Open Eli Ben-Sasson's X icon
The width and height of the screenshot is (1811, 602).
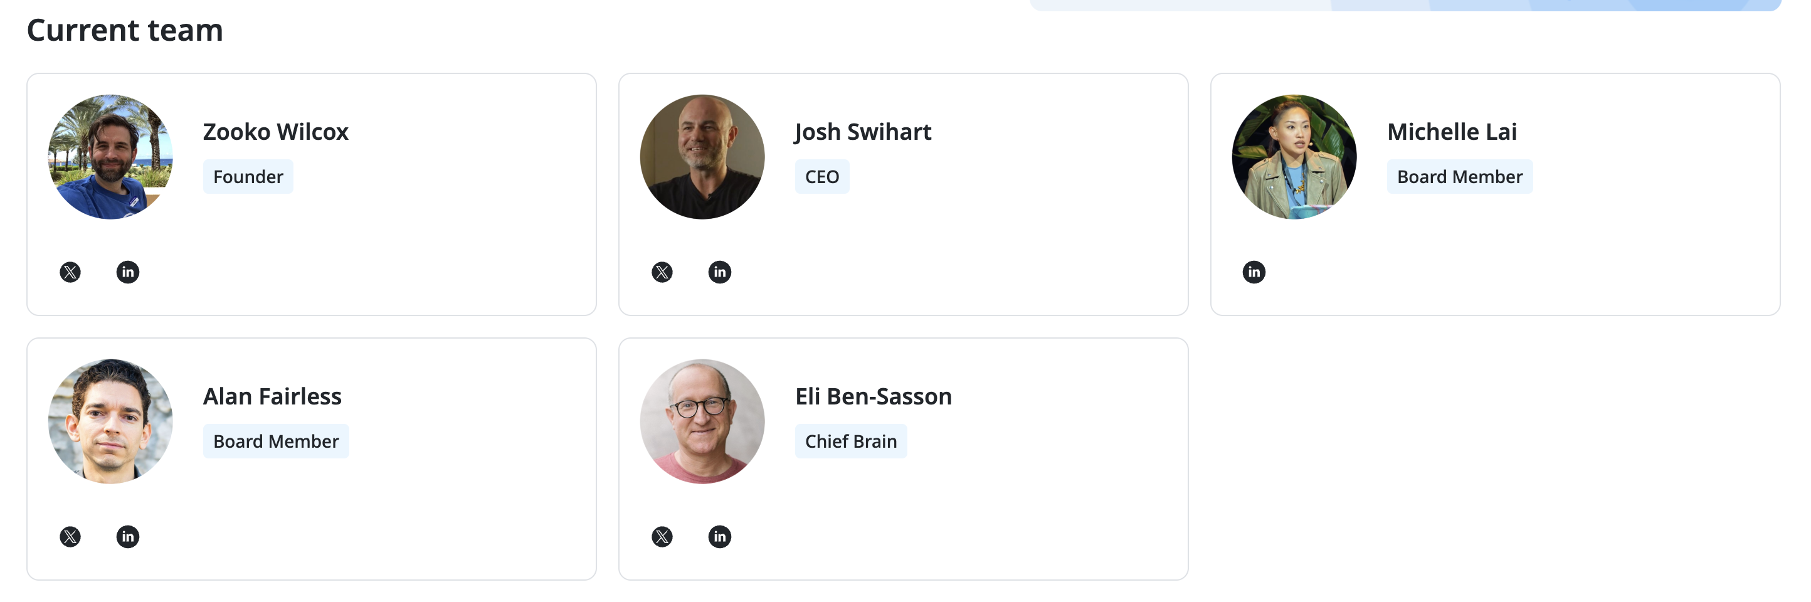tap(662, 537)
